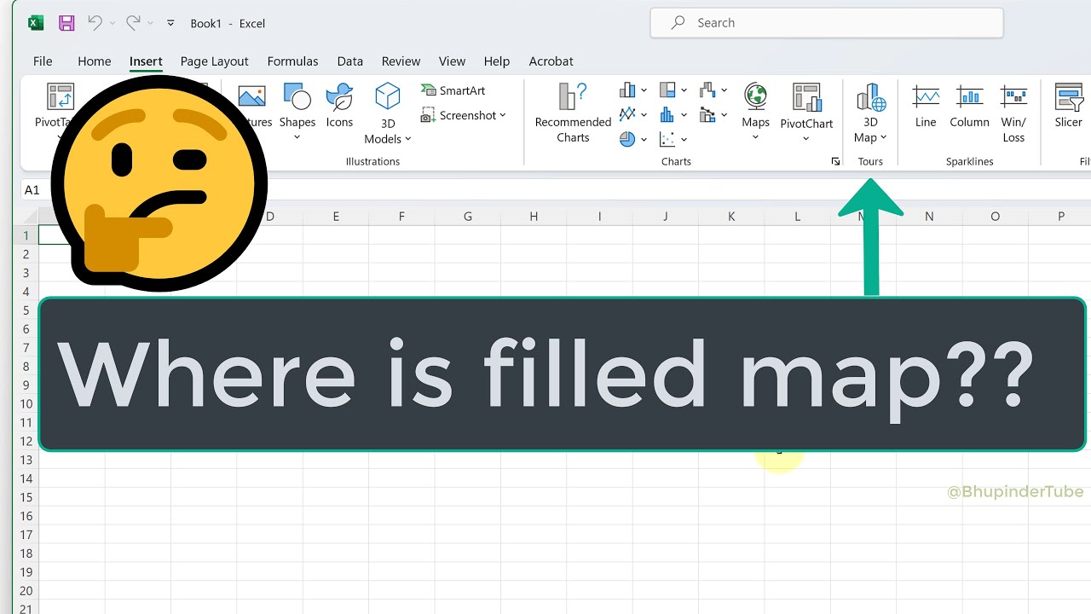Insert Scatter or Bubble chart icon
The height and width of the screenshot is (614, 1091).
[x=668, y=139]
